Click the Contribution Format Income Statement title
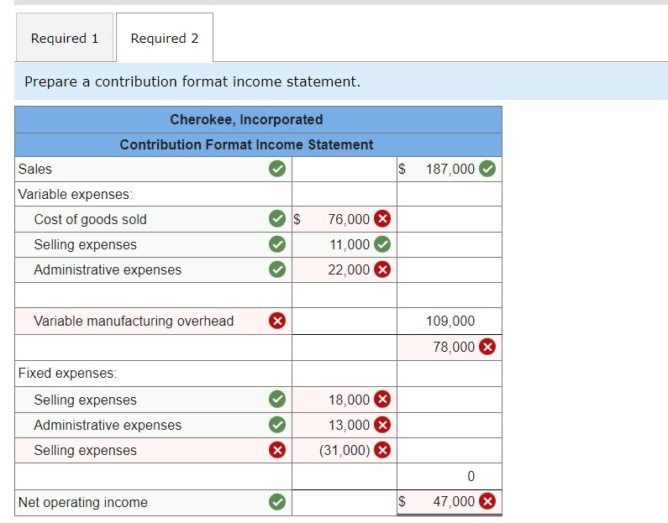 click(246, 144)
